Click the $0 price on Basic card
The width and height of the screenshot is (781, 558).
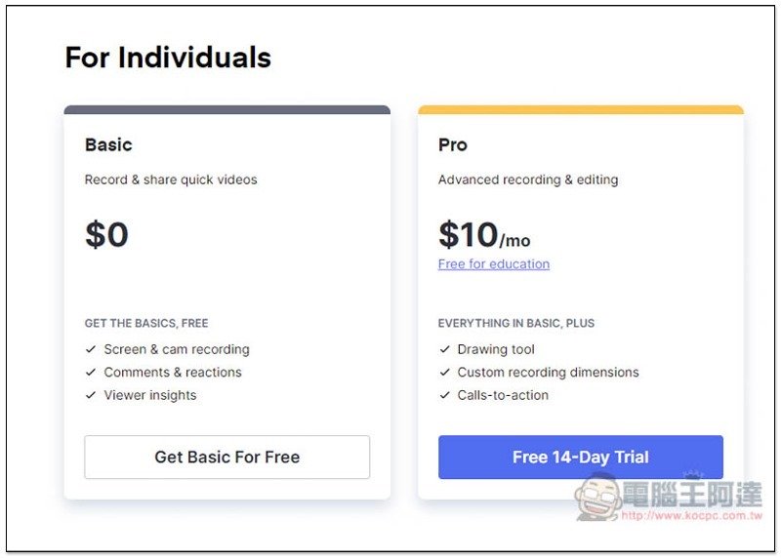106,235
